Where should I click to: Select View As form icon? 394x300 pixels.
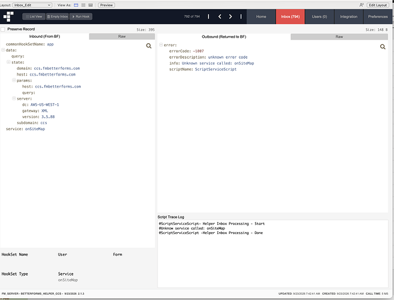click(76, 5)
